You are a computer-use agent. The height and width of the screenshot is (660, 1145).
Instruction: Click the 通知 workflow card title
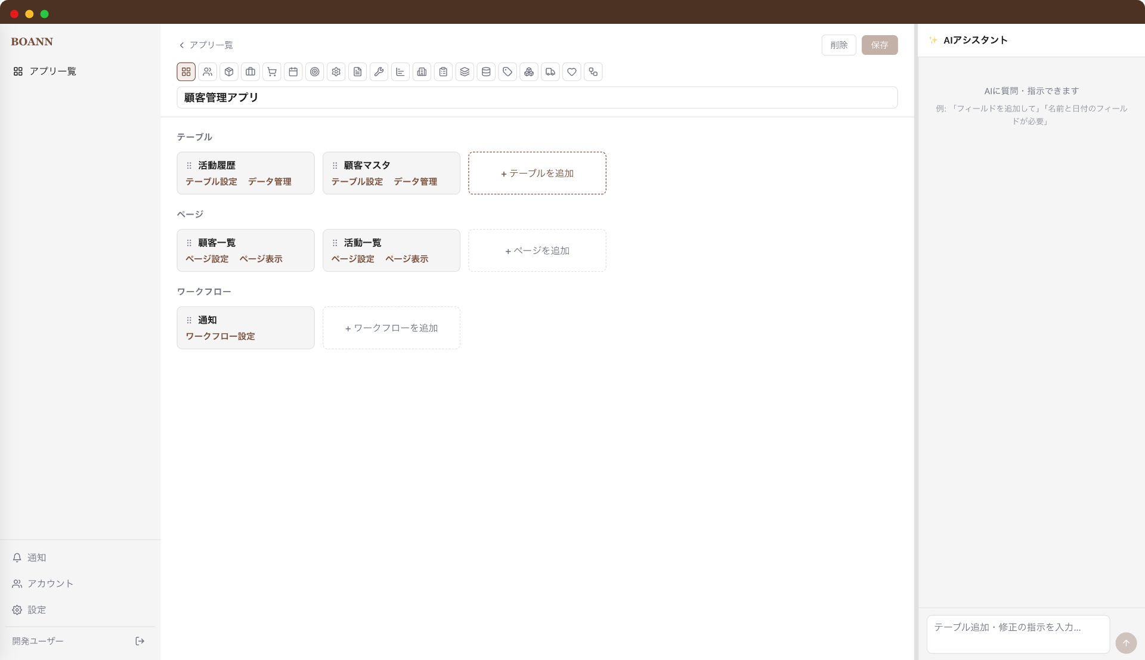[x=208, y=320]
